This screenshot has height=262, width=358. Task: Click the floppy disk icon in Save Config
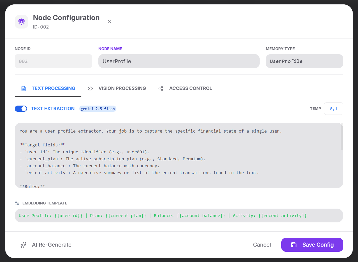pyautogui.click(x=294, y=245)
